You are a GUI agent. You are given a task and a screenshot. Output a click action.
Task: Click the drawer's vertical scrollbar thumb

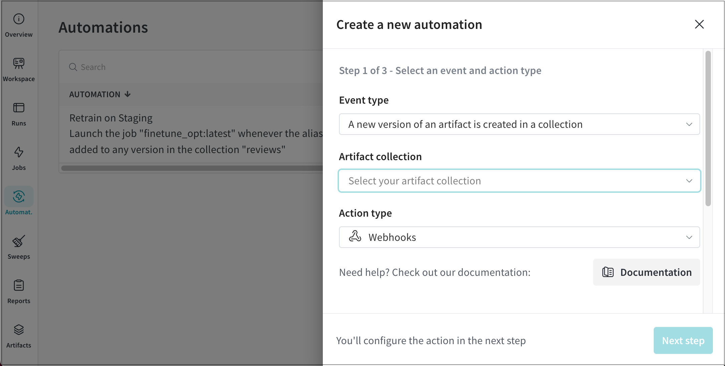click(x=708, y=128)
